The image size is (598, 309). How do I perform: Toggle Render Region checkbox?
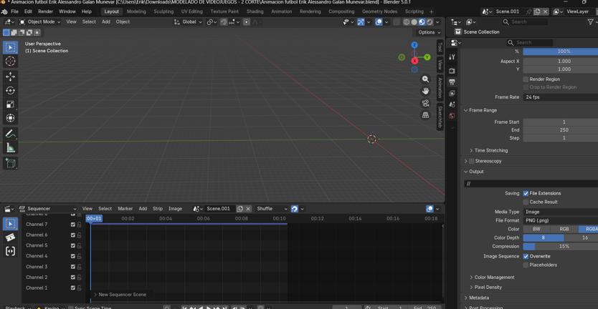(526, 79)
